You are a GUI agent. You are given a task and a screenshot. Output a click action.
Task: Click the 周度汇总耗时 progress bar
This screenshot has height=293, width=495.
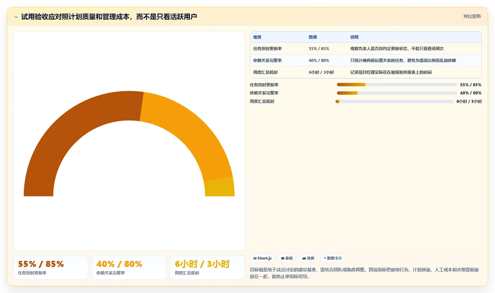point(394,102)
